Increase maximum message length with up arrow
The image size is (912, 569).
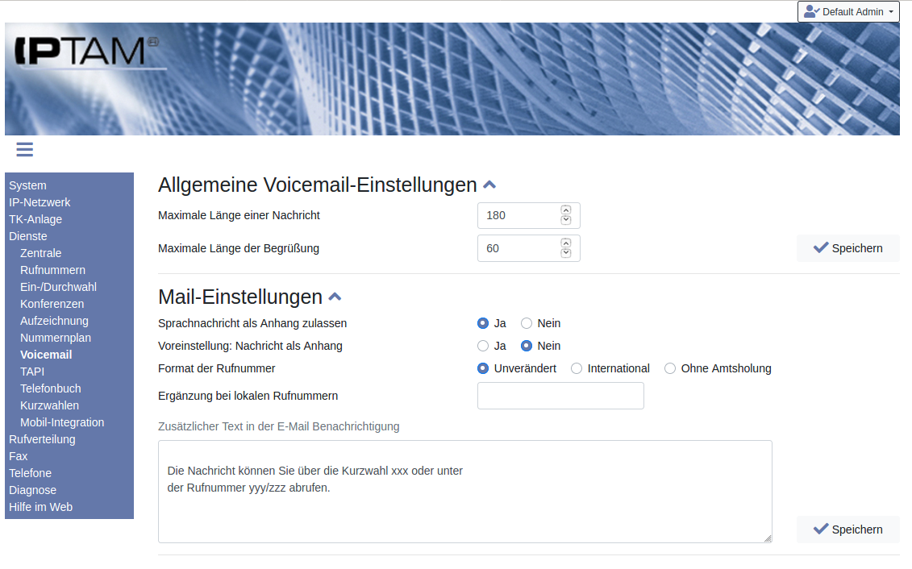tap(565, 211)
